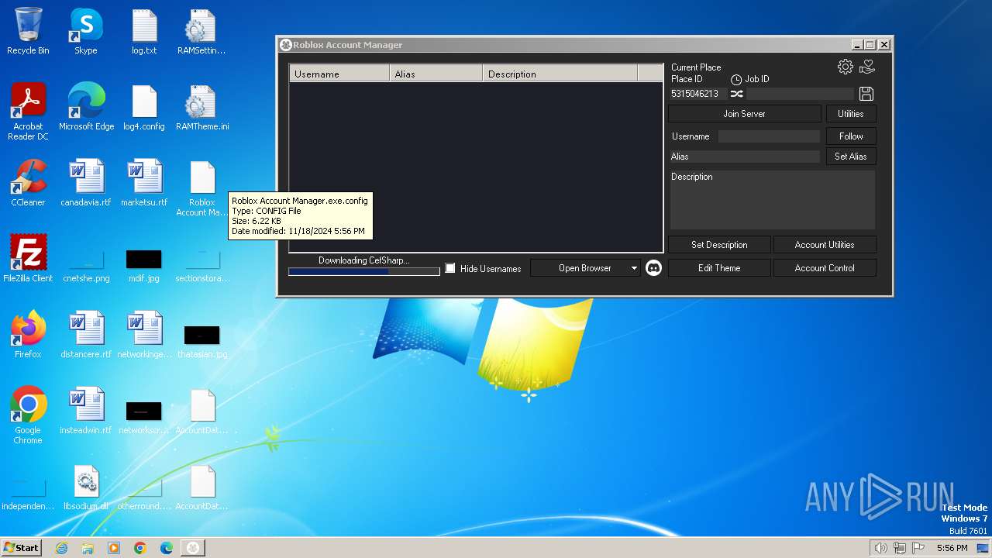
Task: Select the insteadwin.rtf document
Action: click(x=86, y=412)
